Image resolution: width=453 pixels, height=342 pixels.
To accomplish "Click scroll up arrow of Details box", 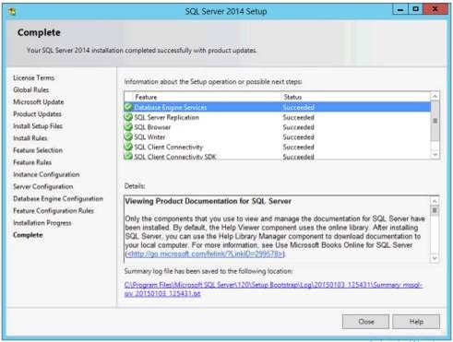I will pos(435,201).
